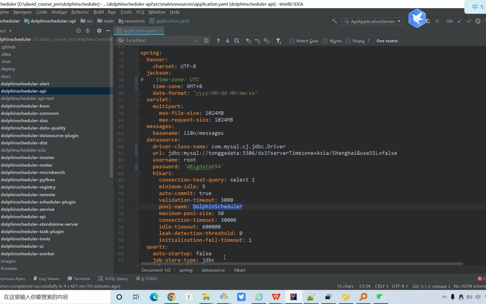The height and width of the screenshot is (304, 486).
Task: Click the locate/scroll-from-source target icon
Action: (78, 31)
